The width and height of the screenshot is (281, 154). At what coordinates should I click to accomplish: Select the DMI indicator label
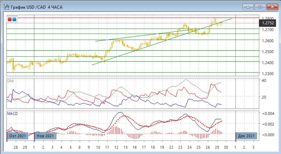pos(10,81)
